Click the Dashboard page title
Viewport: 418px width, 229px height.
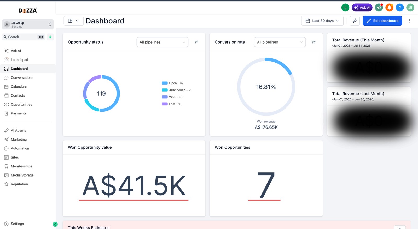pos(105,21)
